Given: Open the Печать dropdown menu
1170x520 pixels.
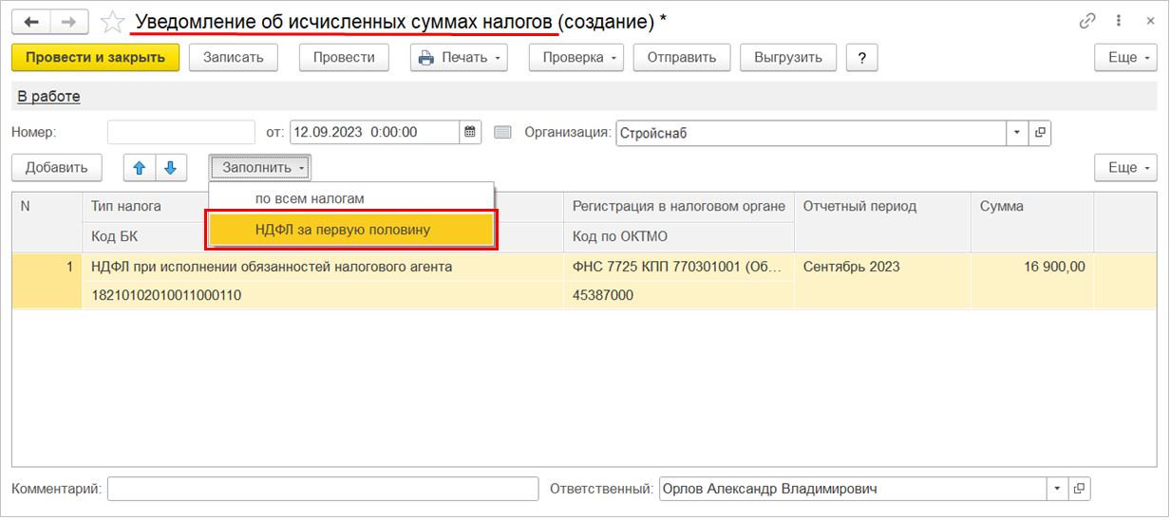Looking at the screenshot, I should pyautogui.click(x=460, y=58).
